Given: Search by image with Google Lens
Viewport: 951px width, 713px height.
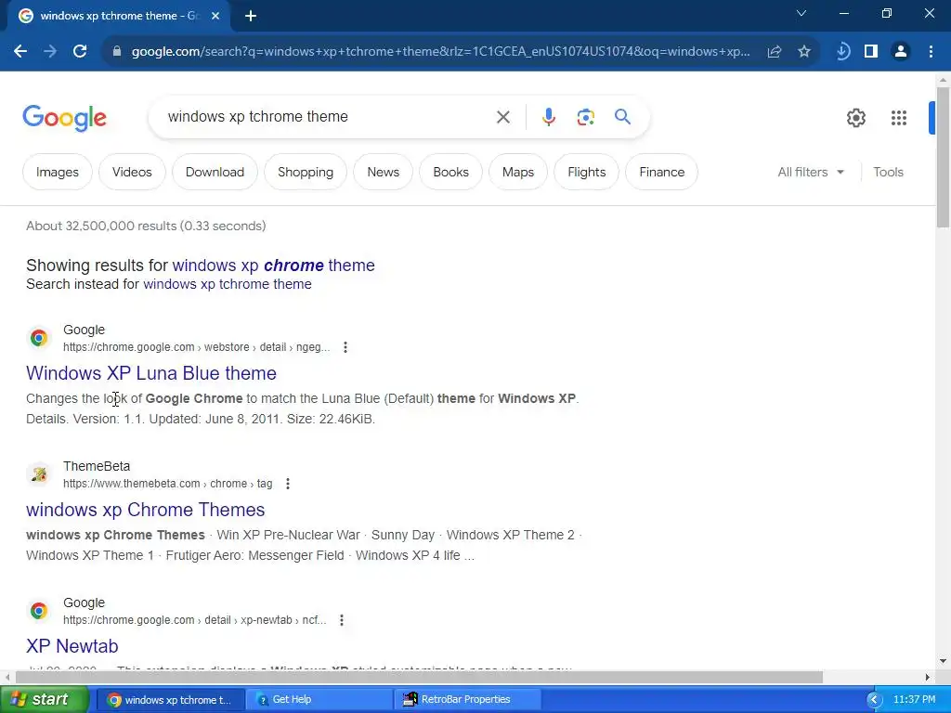Looking at the screenshot, I should pos(585,117).
